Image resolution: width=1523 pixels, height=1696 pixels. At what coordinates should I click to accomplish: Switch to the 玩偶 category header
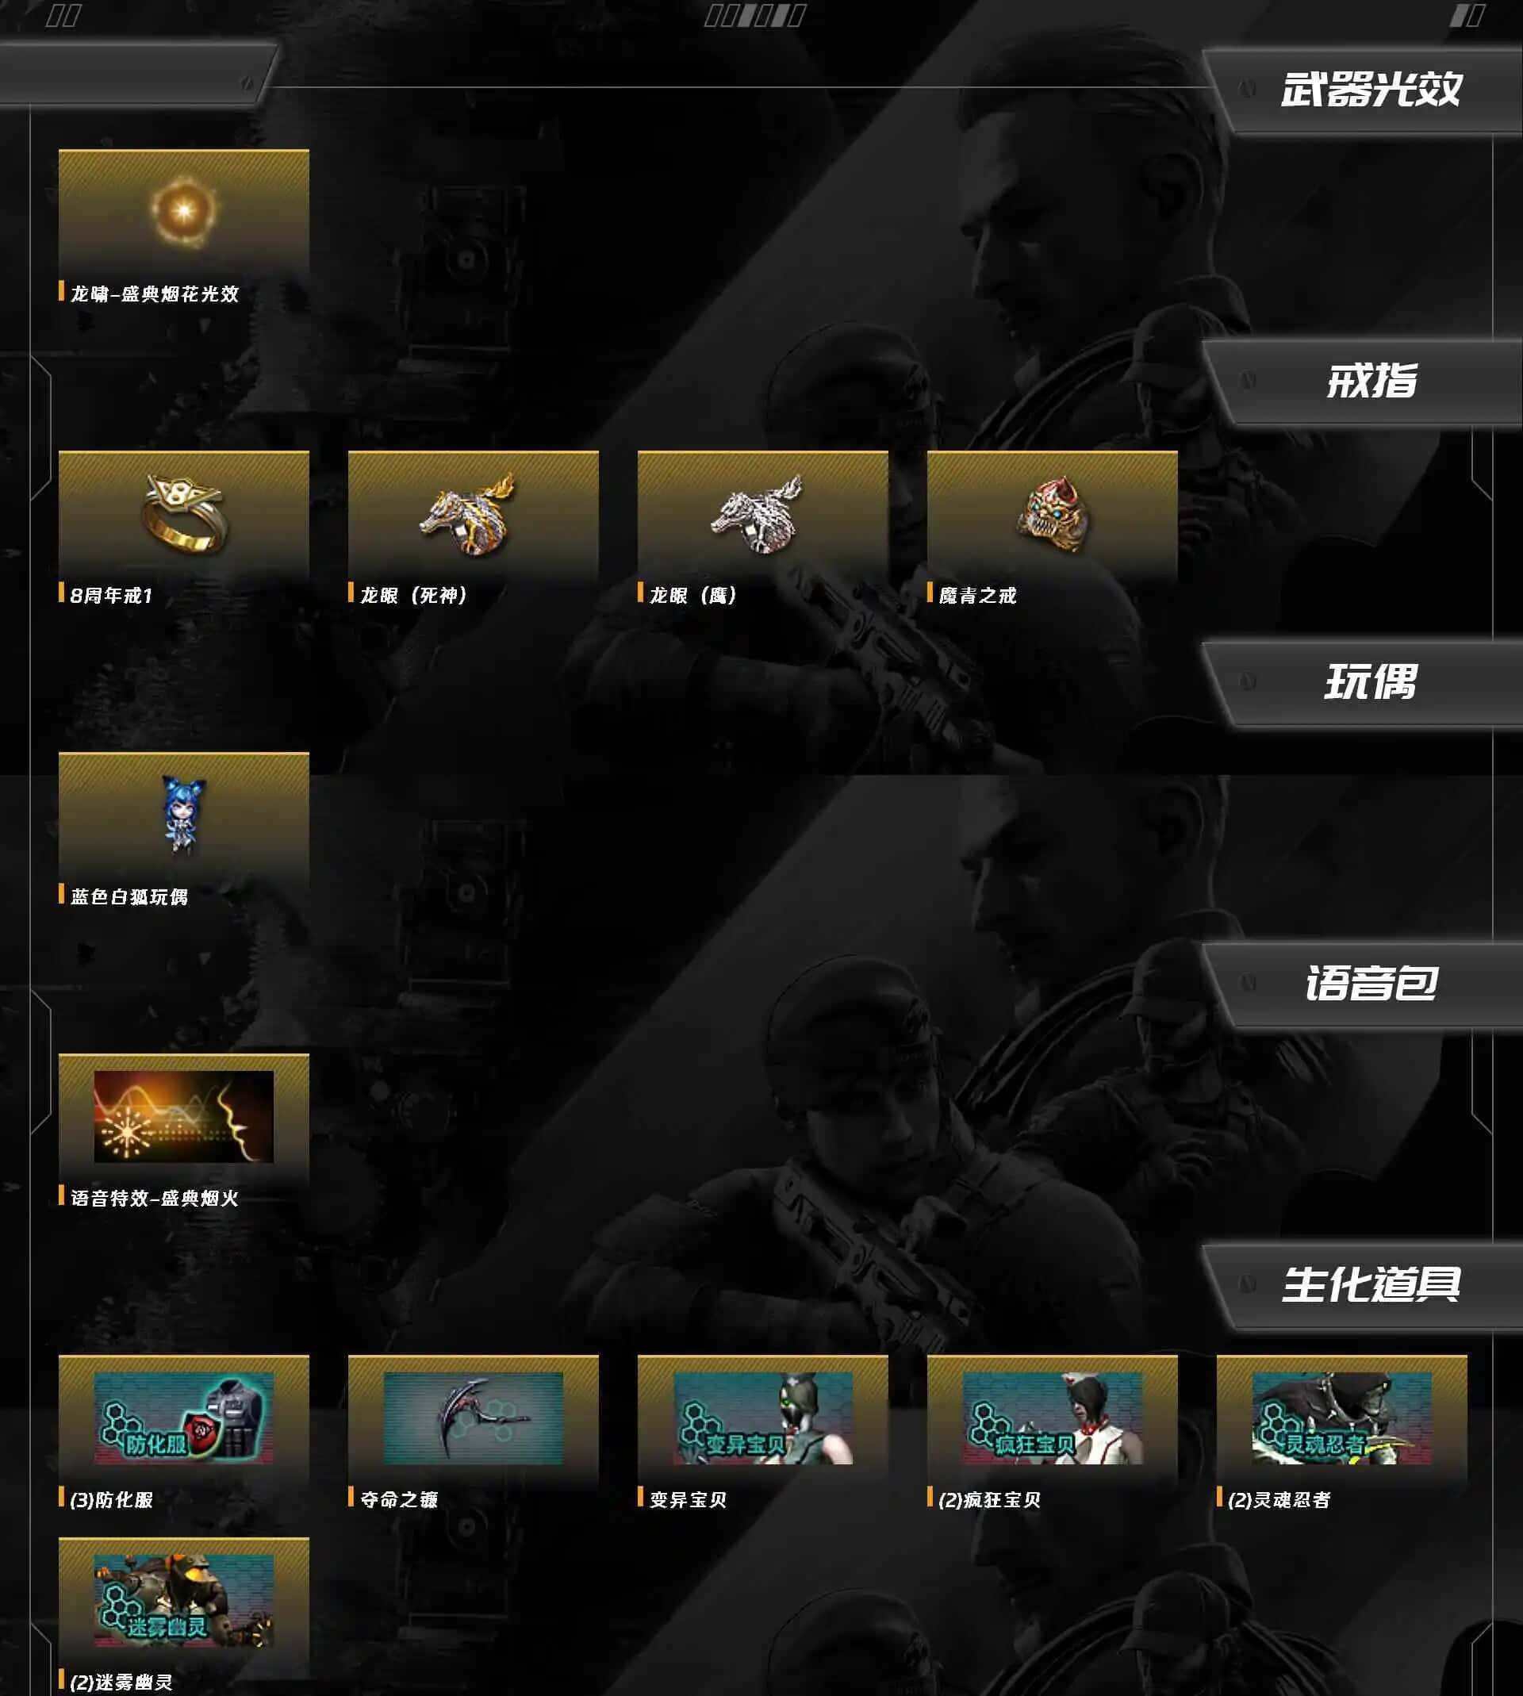(x=1371, y=682)
